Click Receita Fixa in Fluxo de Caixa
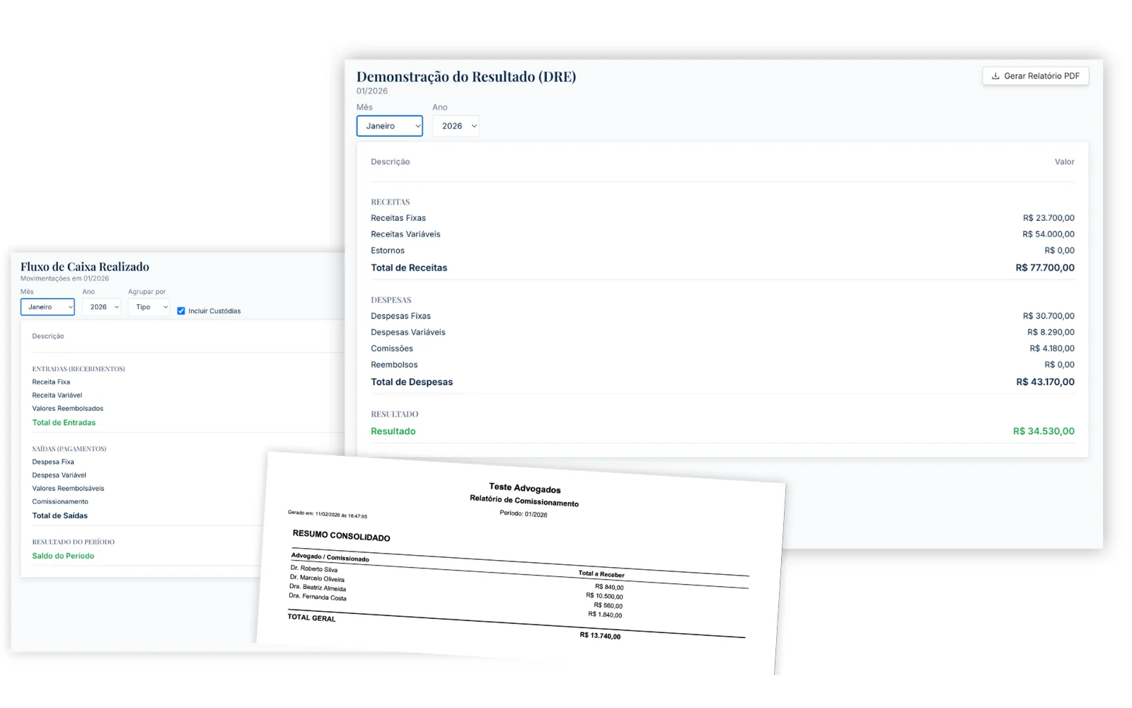This screenshot has width=1132, height=708. (x=51, y=382)
